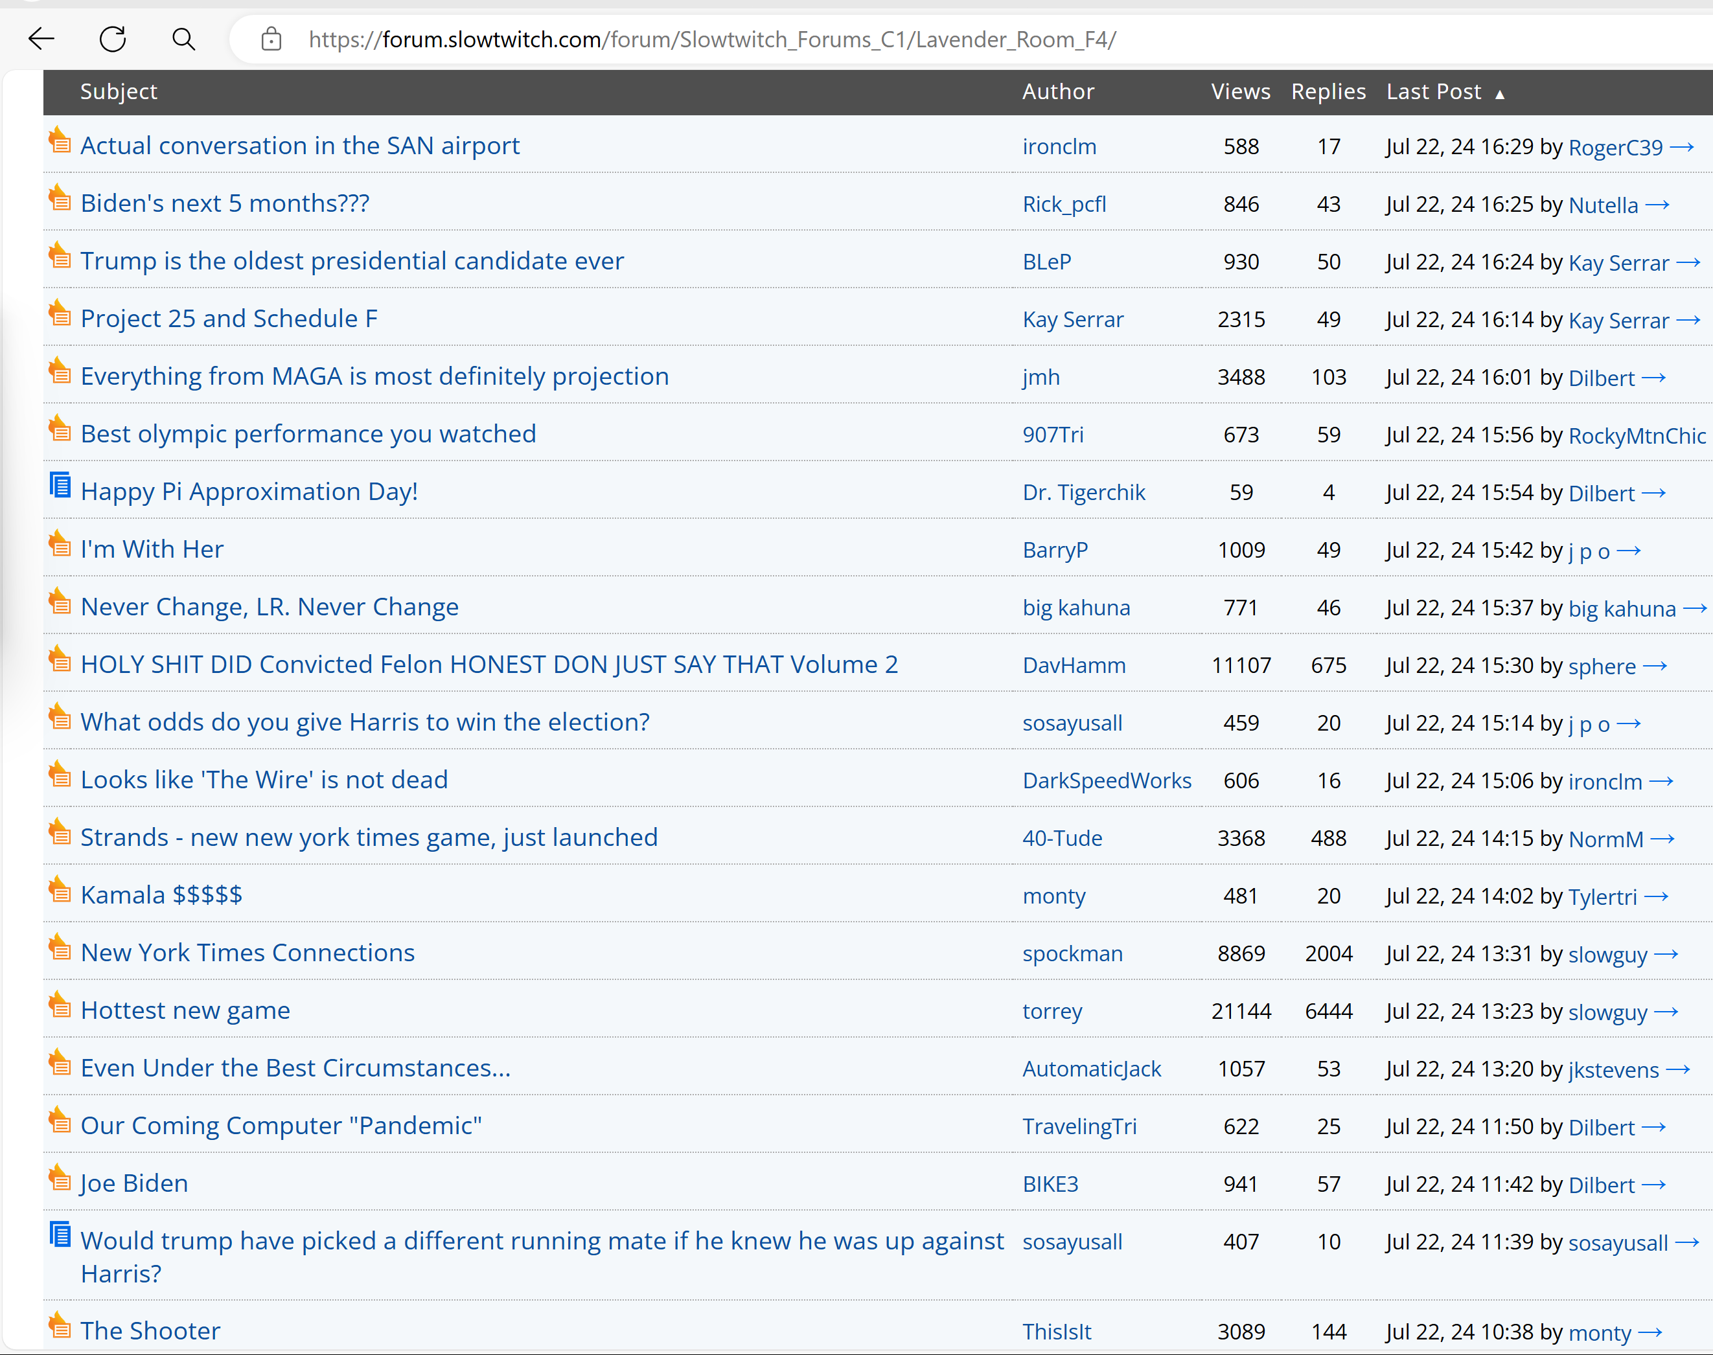
Task: View spockman's author profile
Action: [1073, 953]
